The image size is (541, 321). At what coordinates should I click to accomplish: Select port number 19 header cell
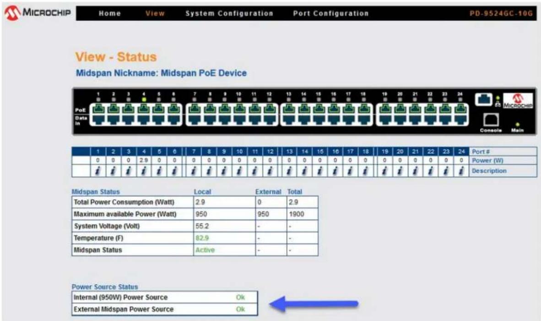(385, 152)
